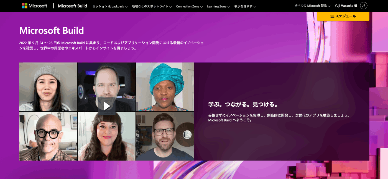Screen dimensions: 388x179
Task: Click the 学ぶ。つながる。見つける。 headline
Action: [x=243, y=104]
